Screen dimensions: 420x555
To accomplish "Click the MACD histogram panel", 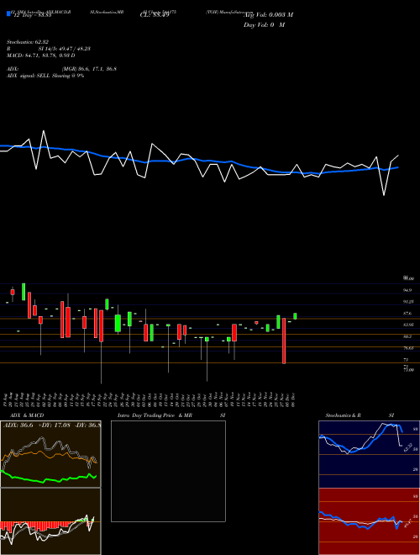I will click(x=50, y=521).
